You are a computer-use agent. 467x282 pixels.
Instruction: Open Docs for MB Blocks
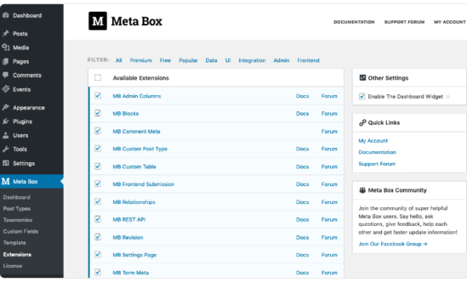(302, 114)
